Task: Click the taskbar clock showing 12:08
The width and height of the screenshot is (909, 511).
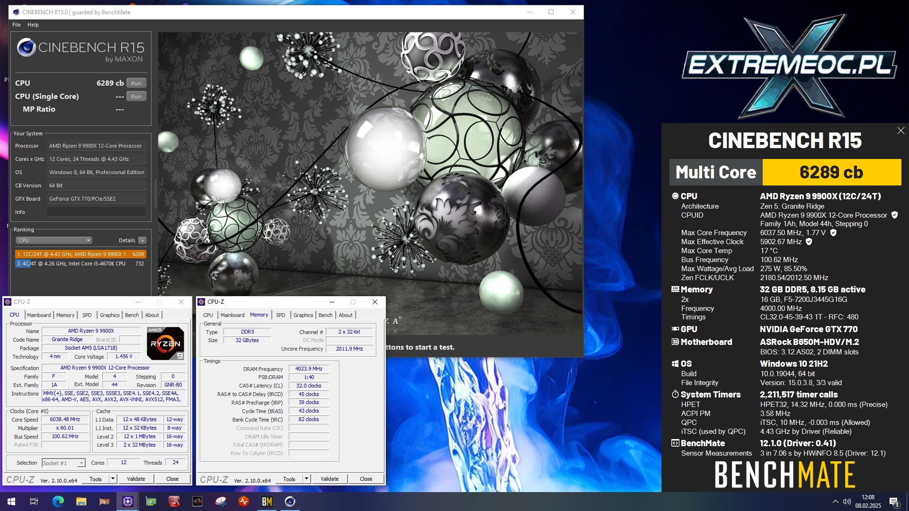Action: (868, 502)
